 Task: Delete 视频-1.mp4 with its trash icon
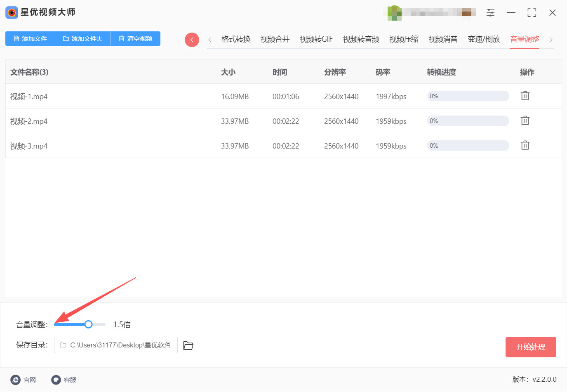[525, 96]
